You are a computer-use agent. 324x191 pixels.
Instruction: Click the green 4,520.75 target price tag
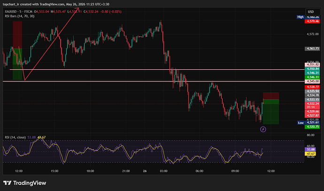(312, 127)
